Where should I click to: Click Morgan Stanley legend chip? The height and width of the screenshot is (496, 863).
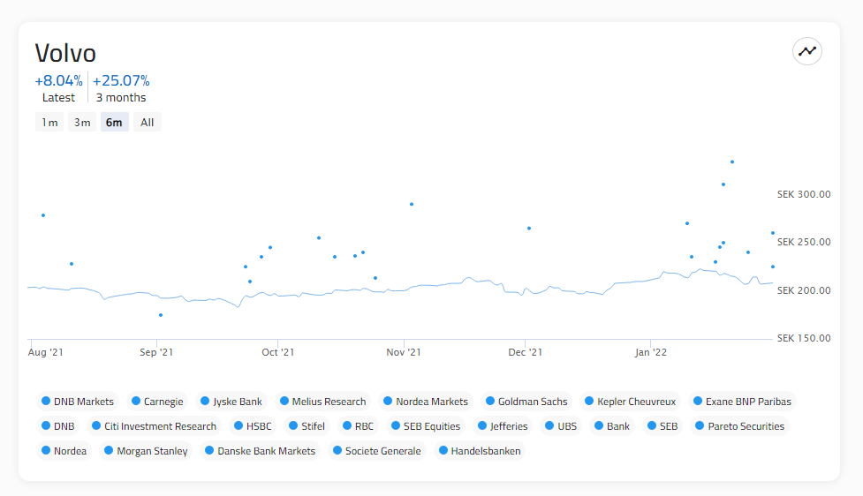click(146, 451)
